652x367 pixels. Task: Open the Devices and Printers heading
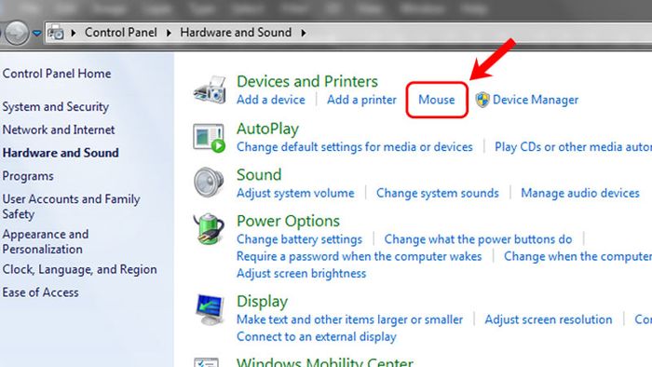click(307, 81)
